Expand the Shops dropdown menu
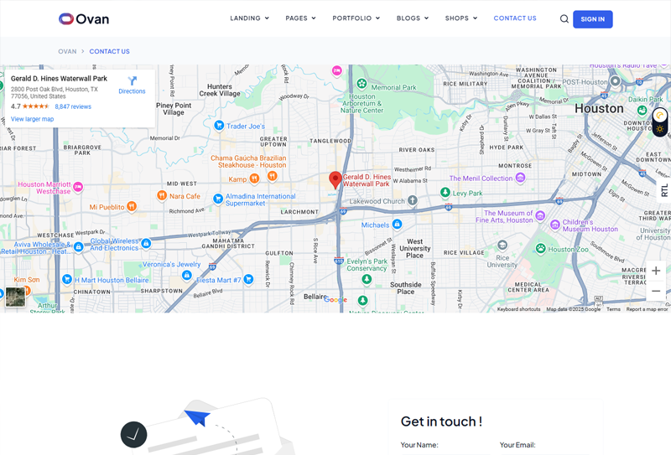The height and width of the screenshot is (455, 671). [x=461, y=18]
